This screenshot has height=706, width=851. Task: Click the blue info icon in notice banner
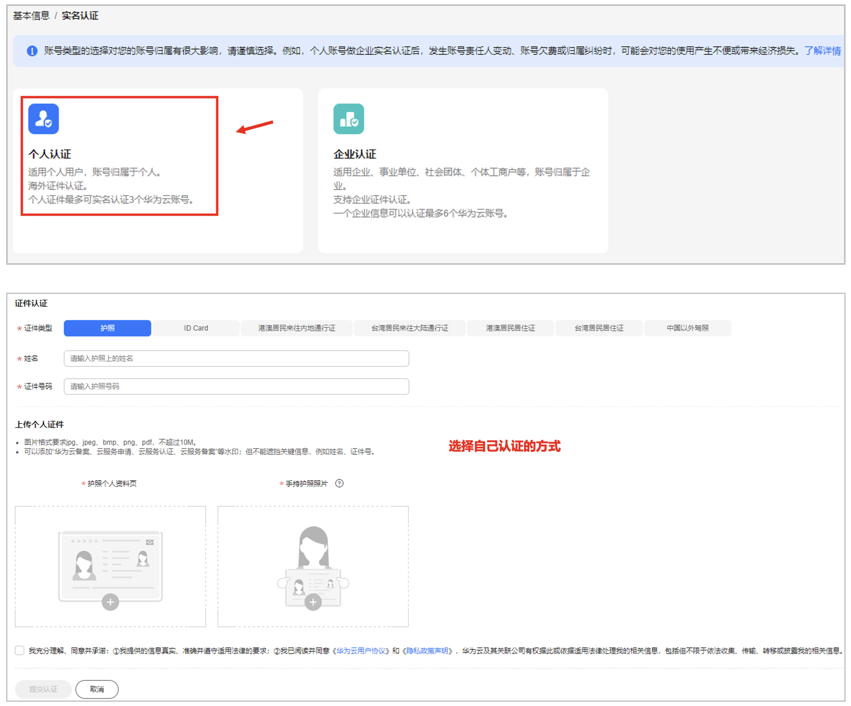[32, 51]
